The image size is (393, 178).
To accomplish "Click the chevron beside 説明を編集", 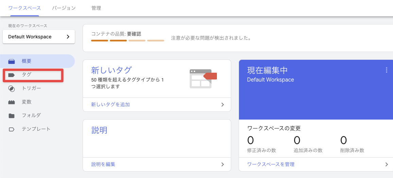I will tap(223, 164).
